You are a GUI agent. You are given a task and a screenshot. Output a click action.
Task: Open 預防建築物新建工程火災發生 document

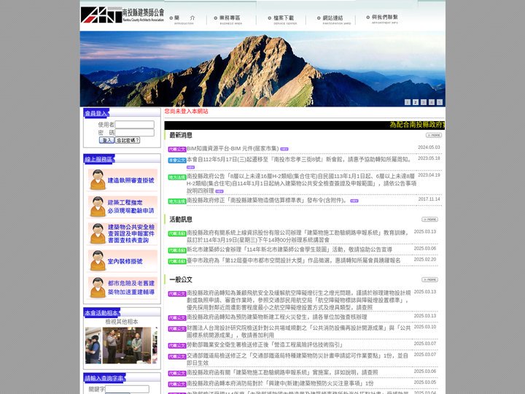pyautogui.click(x=276, y=317)
